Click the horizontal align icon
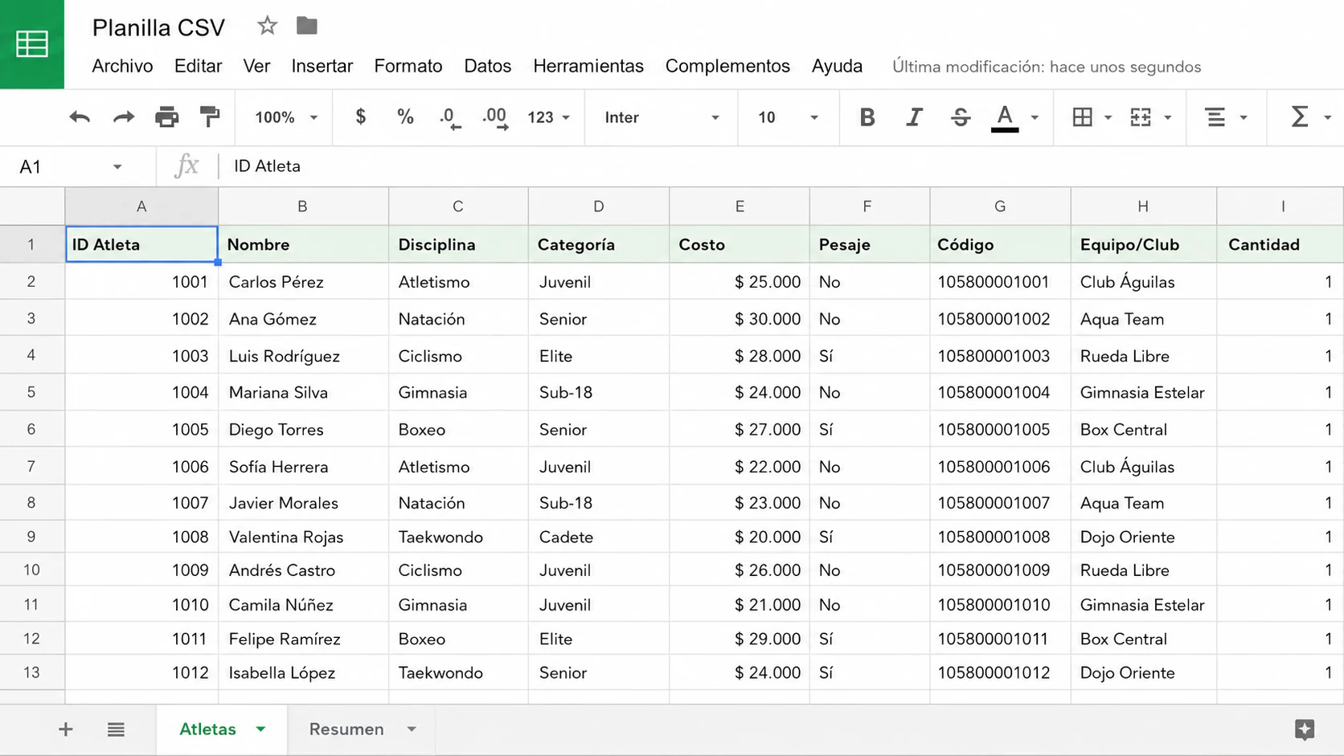This screenshot has height=756, width=1344. pos(1215,117)
